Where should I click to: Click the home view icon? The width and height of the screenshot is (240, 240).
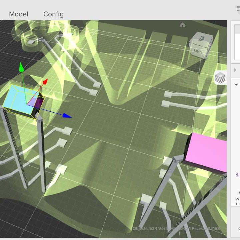point(183,25)
